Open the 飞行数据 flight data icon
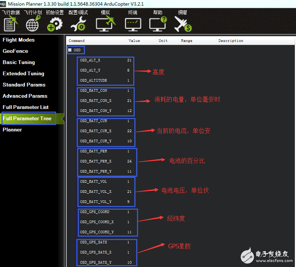The width and height of the screenshot is (296, 267). click(x=11, y=24)
